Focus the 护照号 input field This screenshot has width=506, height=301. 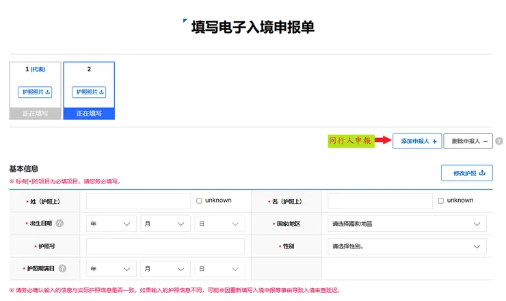(x=165, y=246)
